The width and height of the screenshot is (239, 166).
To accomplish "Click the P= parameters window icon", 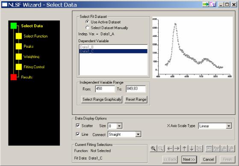I will tap(209, 149).
